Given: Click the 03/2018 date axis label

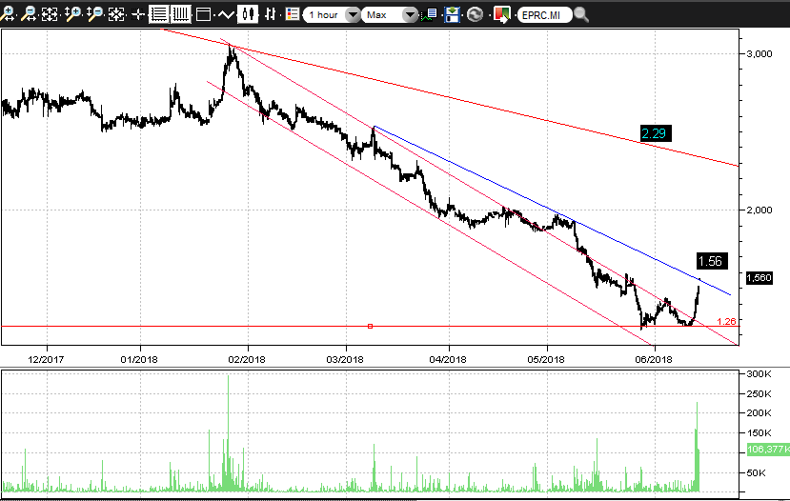Looking at the screenshot, I should coord(345,359).
